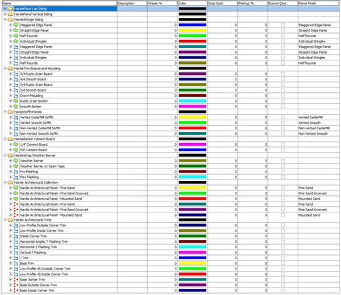Click the red count icon beside Base Jointer Trim
This screenshot has height=295, width=341.
point(16,280)
